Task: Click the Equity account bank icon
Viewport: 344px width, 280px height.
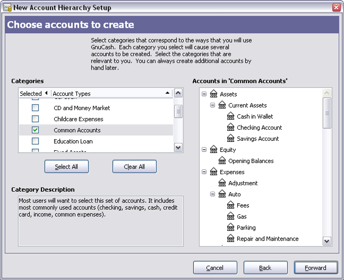Action: pyautogui.click(x=213, y=149)
